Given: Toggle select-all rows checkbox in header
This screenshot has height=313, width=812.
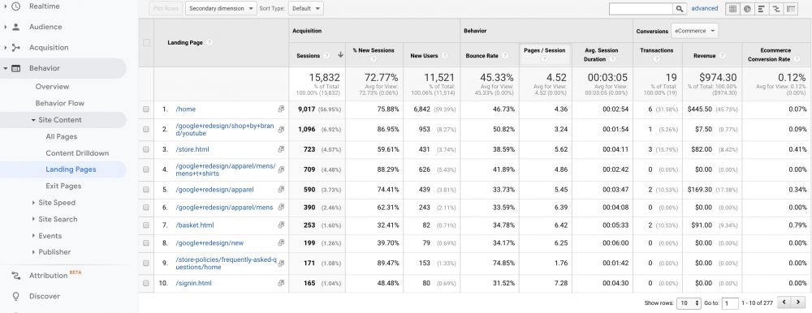Looking at the screenshot, I should [x=146, y=43].
